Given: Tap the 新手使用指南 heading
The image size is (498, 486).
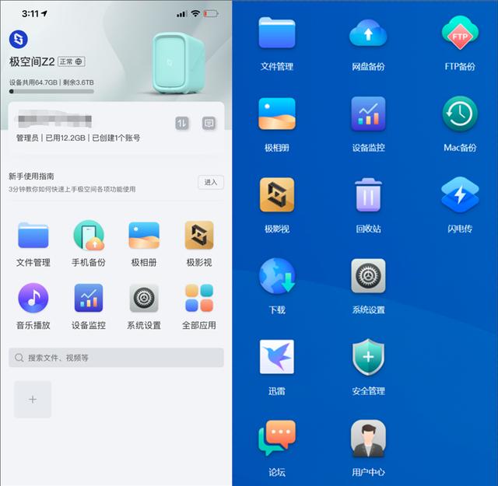Looking at the screenshot, I should 31,177.
